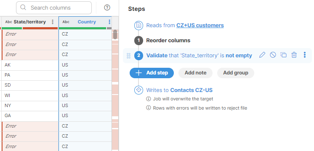Click the red error bar in State/territory header

(40, 28)
